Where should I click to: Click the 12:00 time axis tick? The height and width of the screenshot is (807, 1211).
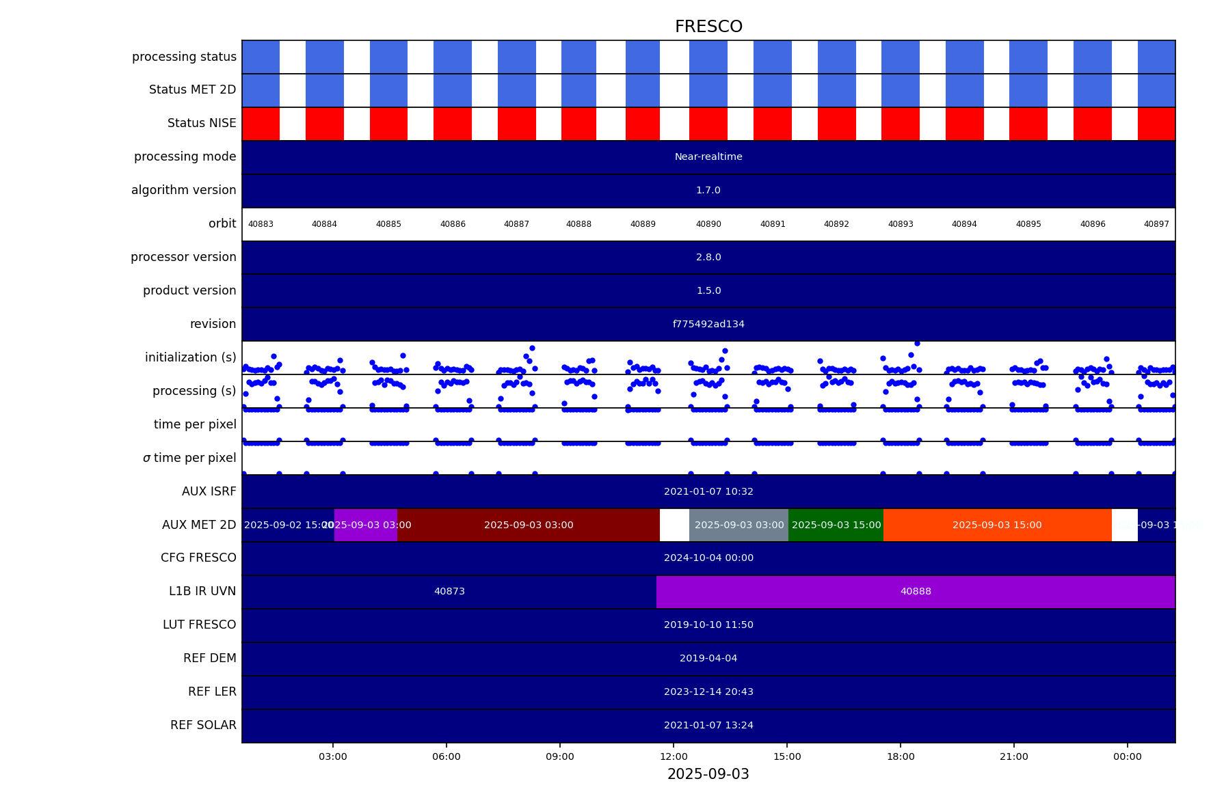tap(674, 756)
